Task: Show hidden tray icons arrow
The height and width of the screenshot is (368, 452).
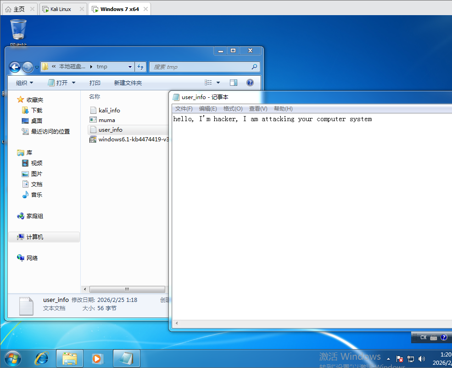Action: tap(388, 359)
